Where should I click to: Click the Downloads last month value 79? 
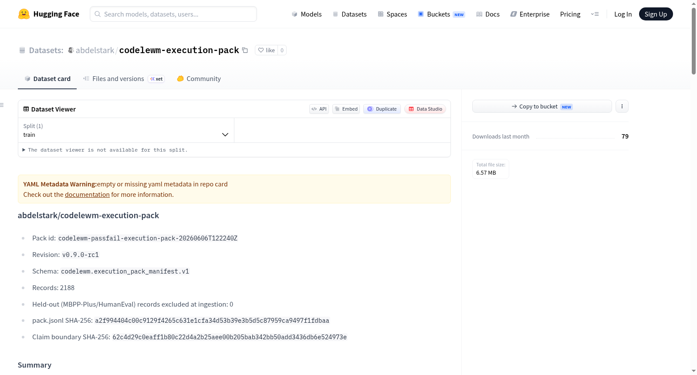[625, 136]
